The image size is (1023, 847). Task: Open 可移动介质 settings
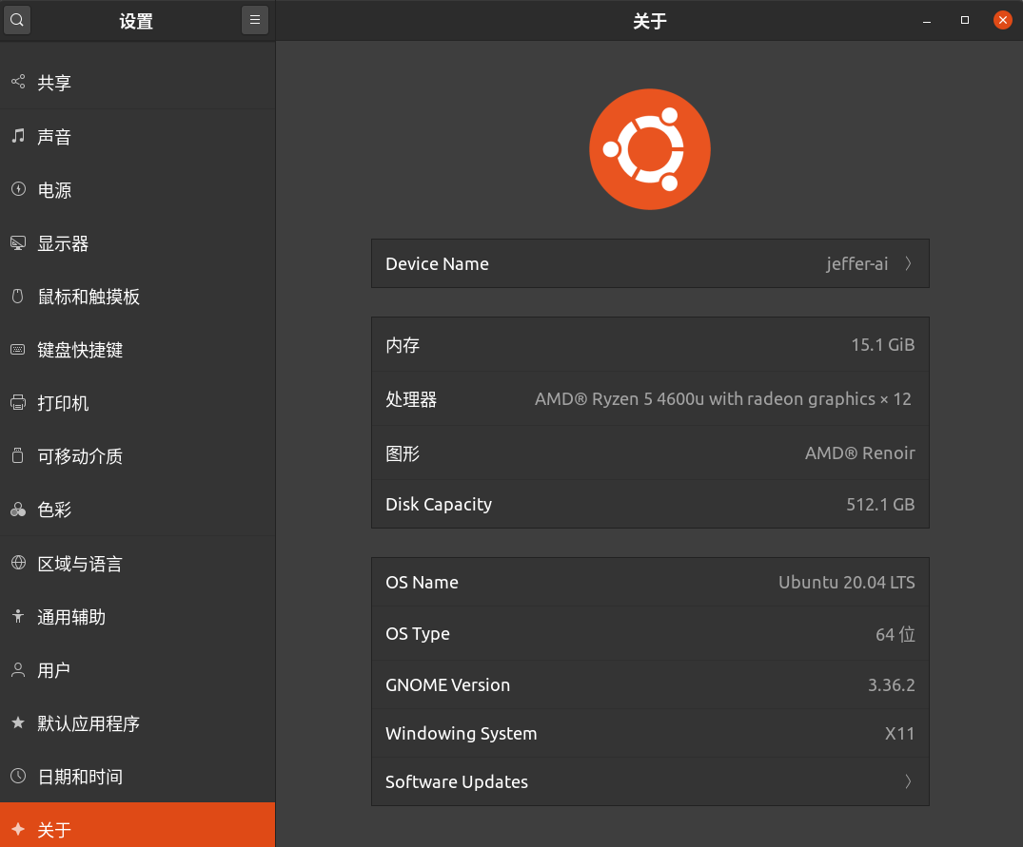coord(138,456)
